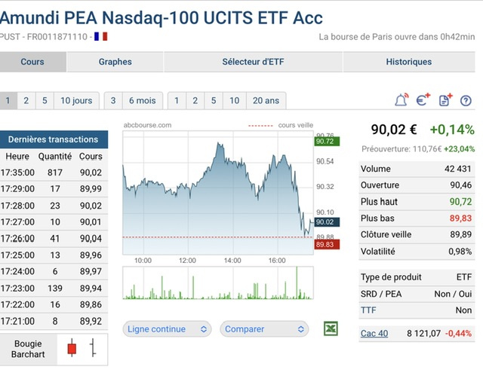Click the intraday price chart area
The image size is (483, 382).
click(217, 196)
